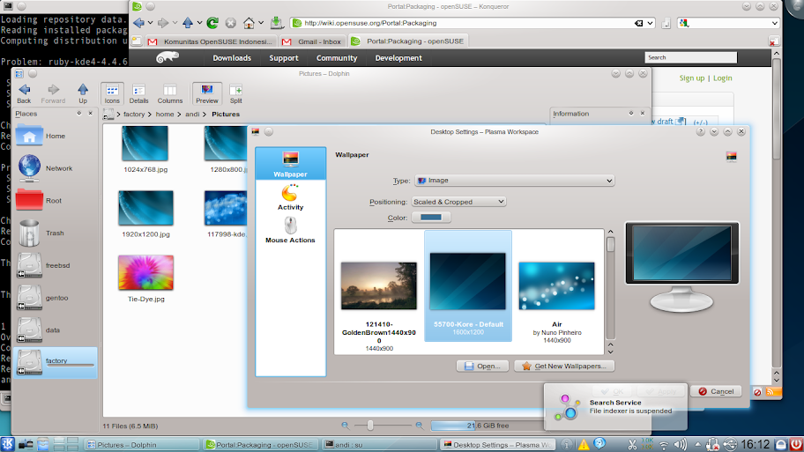Click Get New Wallpapers... button
Screen dimensions: 804x452
[564, 366]
